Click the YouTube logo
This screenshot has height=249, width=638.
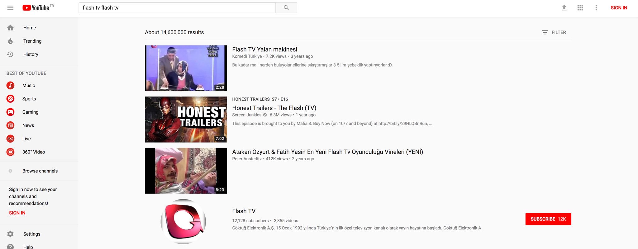click(x=36, y=8)
